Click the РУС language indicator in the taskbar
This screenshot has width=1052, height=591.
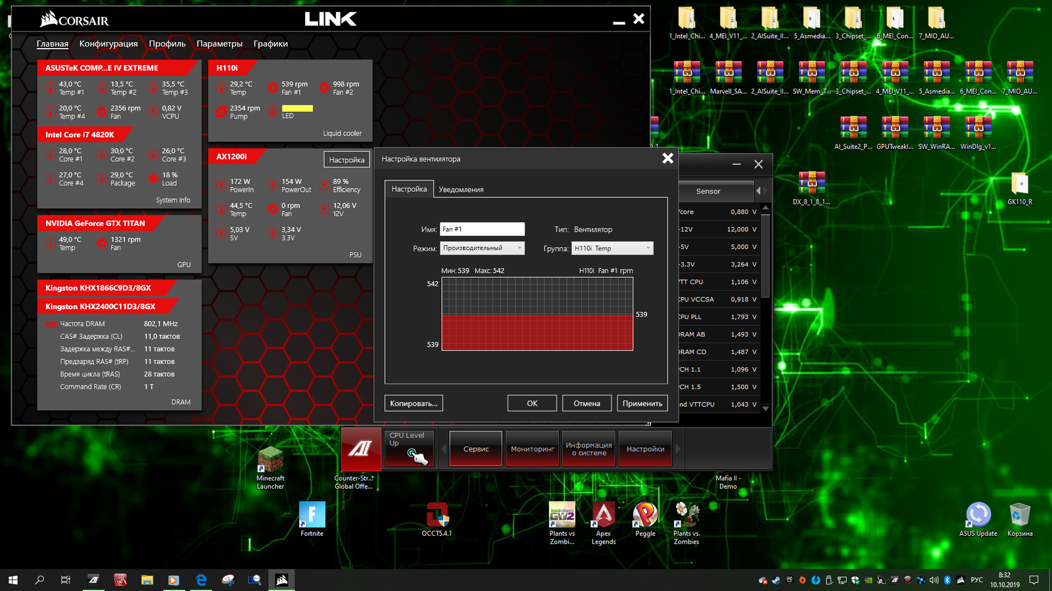[x=977, y=580]
